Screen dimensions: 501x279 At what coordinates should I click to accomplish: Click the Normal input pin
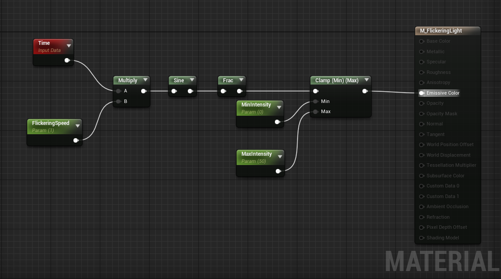click(x=422, y=124)
